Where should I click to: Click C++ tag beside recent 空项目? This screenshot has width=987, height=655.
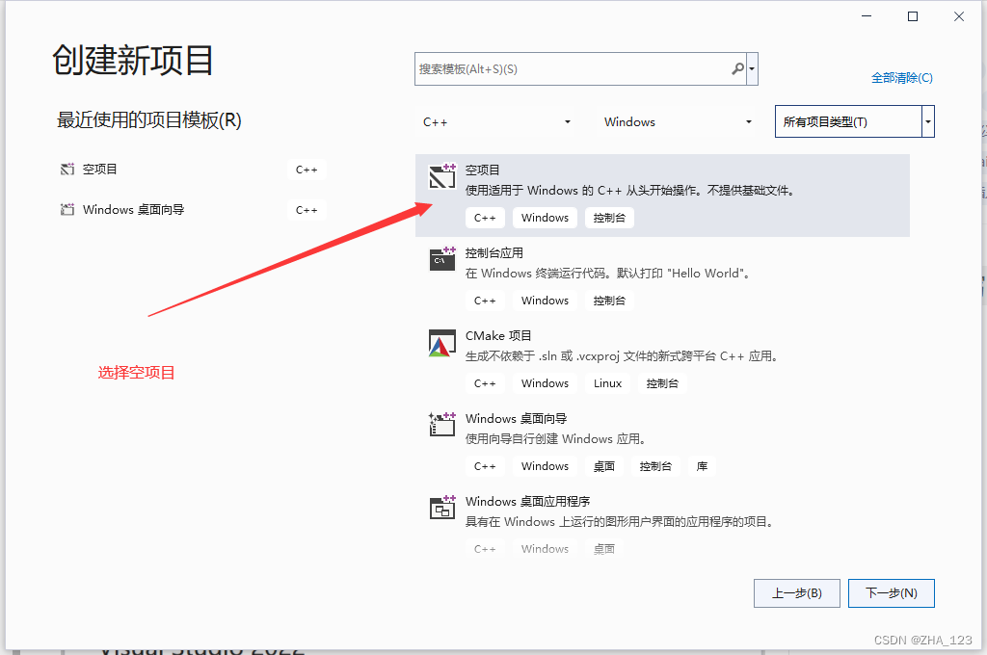click(x=307, y=170)
